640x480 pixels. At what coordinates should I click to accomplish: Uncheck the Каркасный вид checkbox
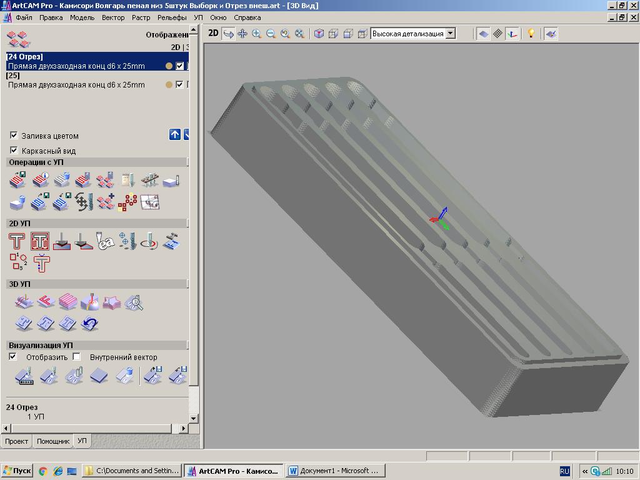[x=14, y=151]
